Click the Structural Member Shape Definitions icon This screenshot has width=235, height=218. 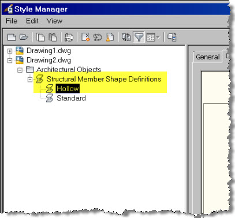pyautogui.click(x=39, y=79)
